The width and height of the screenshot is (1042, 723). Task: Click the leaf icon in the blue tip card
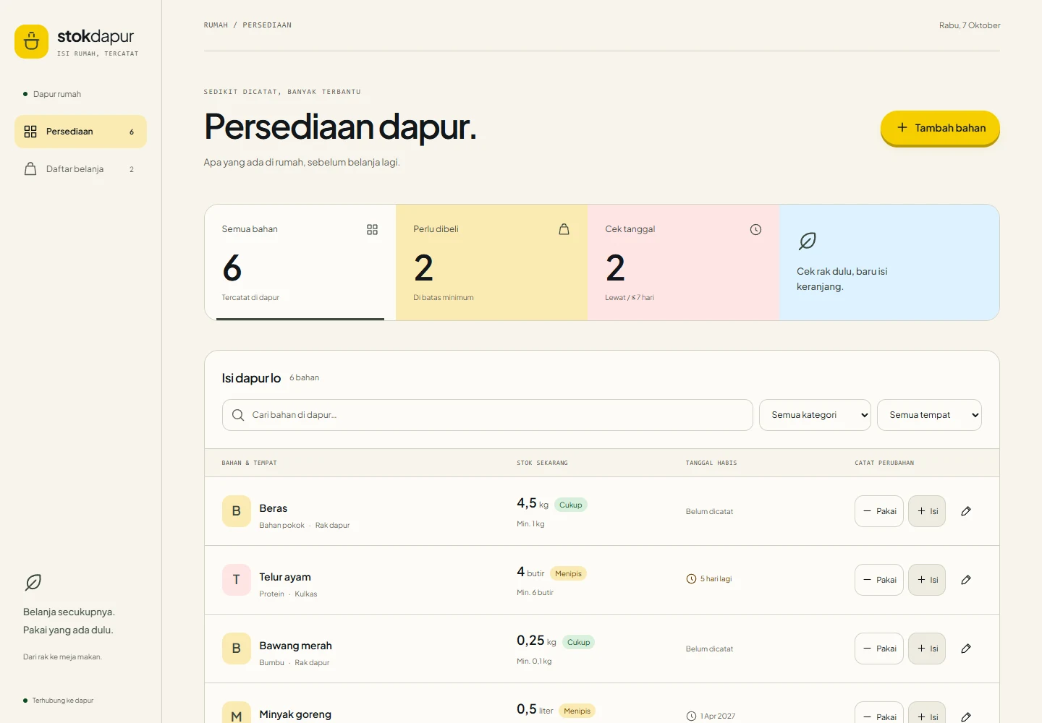click(x=808, y=241)
